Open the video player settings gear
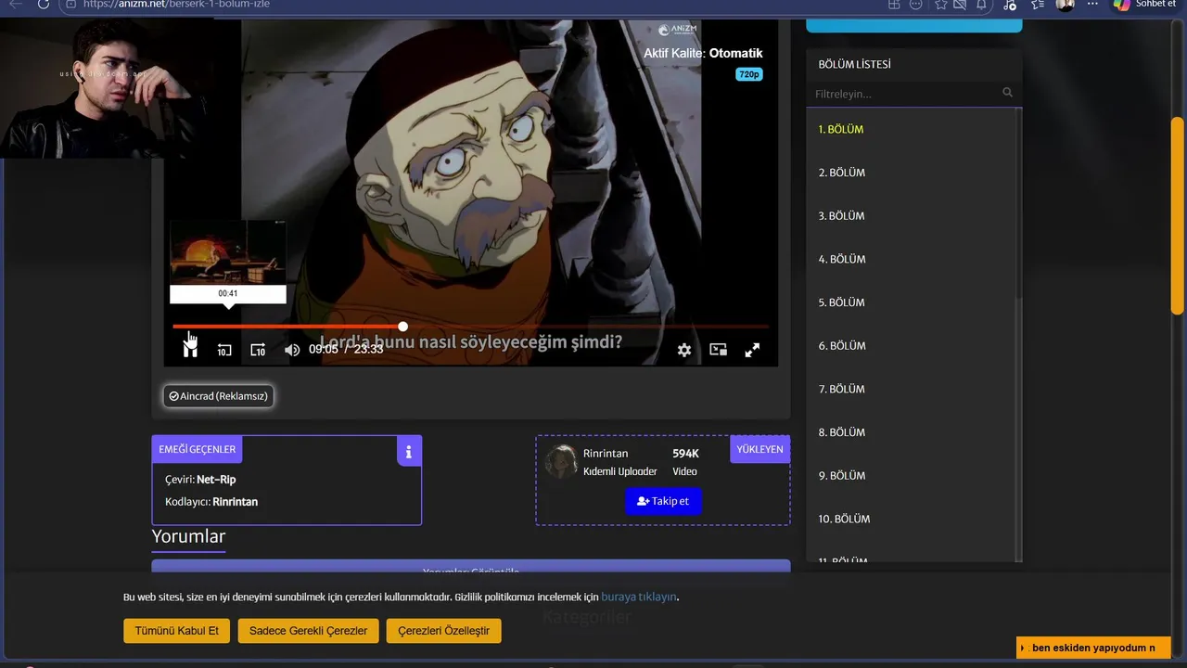Viewport: 1187px width, 668px height. [x=684, y=350]
